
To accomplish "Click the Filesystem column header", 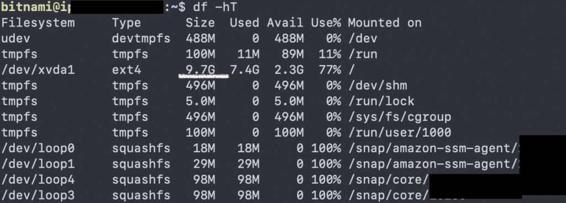I will pos(38,23).
